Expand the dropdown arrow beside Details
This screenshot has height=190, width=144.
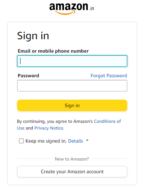[x=87, y=140]
